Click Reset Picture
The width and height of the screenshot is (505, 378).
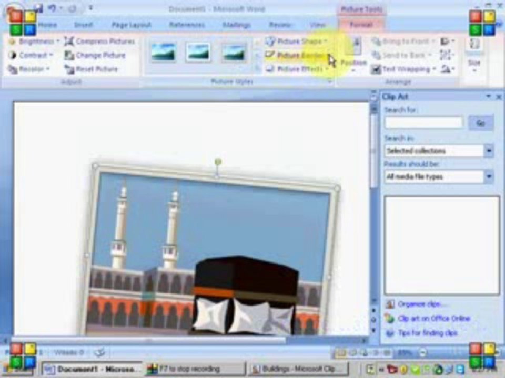coord(91,69)
